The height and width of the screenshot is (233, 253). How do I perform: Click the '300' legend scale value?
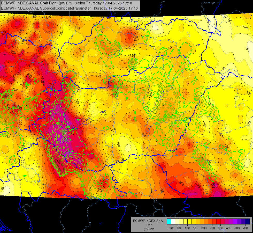pos(220,228)
